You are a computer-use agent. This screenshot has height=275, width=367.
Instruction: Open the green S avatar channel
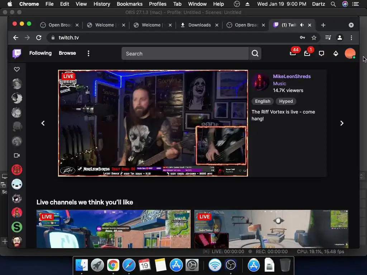17,227
